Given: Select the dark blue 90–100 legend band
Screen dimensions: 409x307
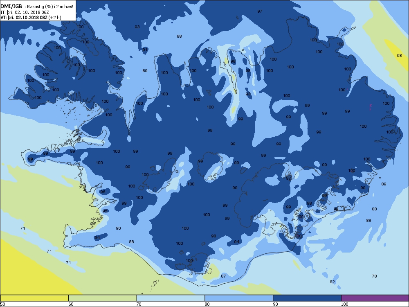Looking at the screenshot, I should 307,298.
